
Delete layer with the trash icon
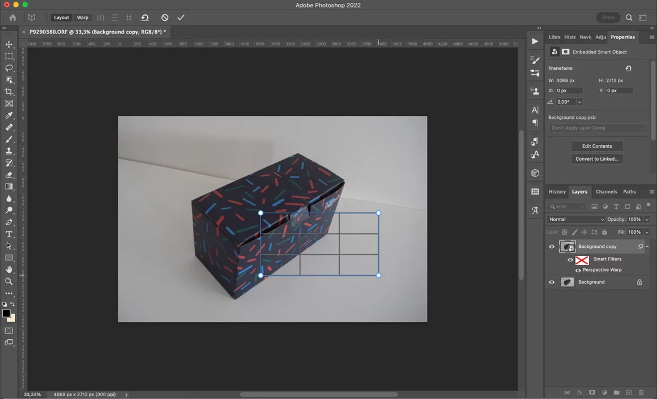click(x=641, y=392)
